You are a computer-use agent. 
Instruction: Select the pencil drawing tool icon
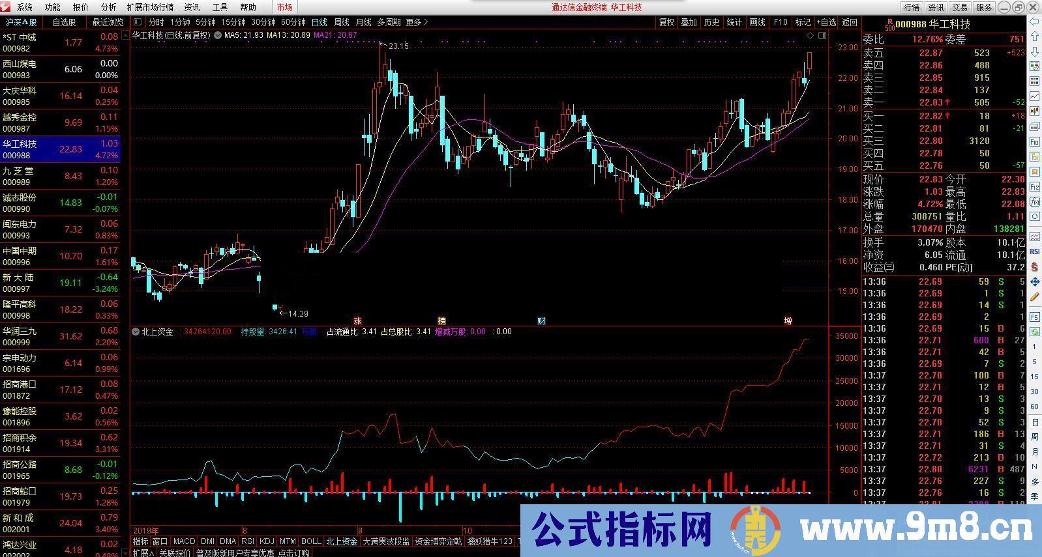coord(1034,296)
